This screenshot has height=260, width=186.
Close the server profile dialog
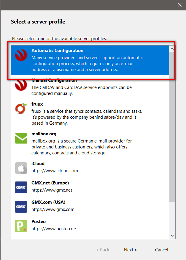[x=180, y=5]
